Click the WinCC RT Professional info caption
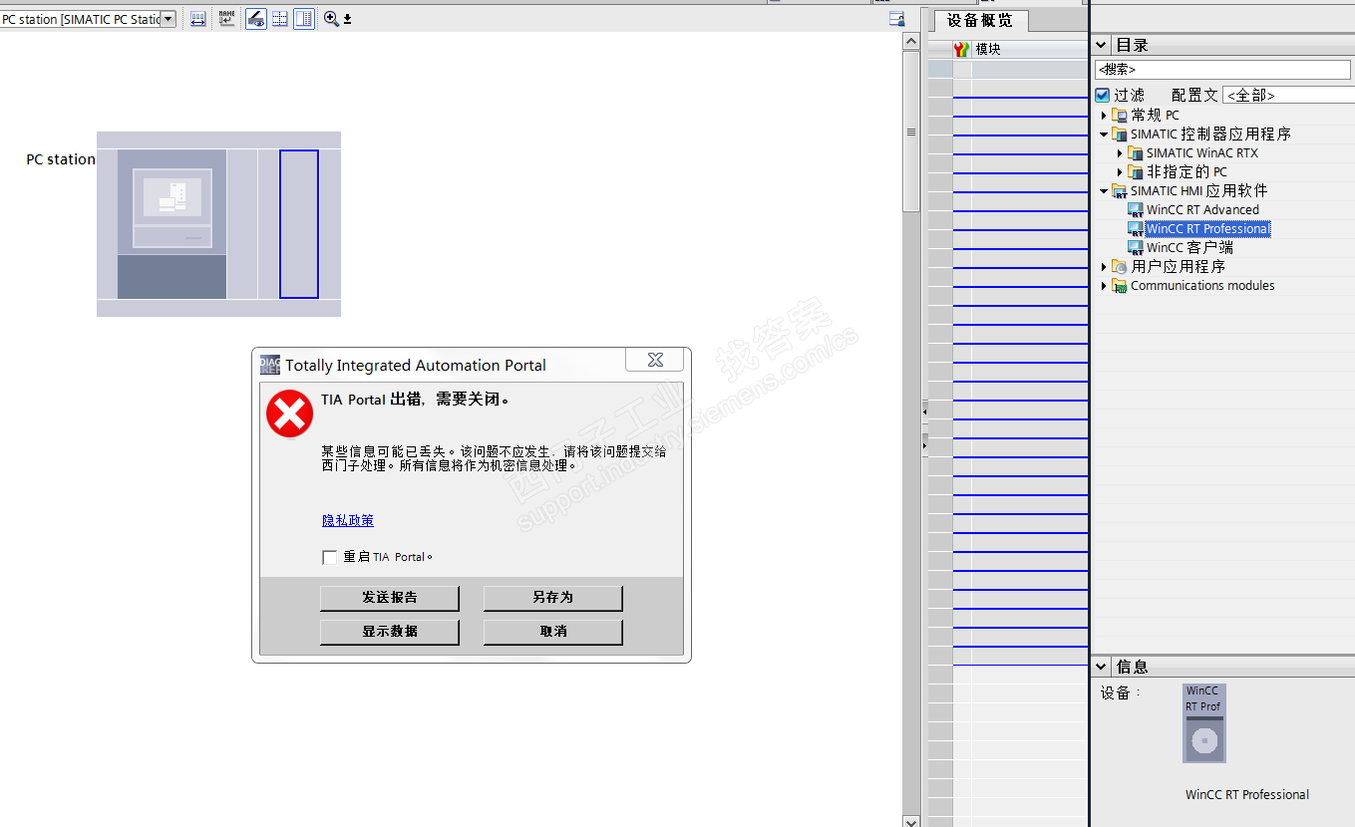The height and width of the screenshot is (827, 1355). (1247, 795)
